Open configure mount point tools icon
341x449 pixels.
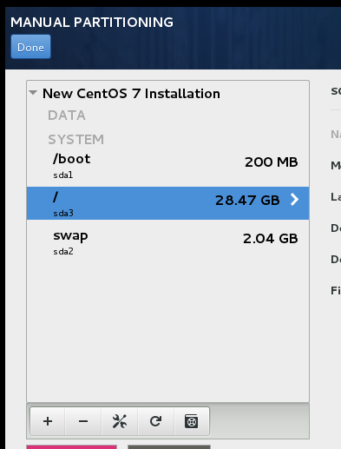pos(120,421)
